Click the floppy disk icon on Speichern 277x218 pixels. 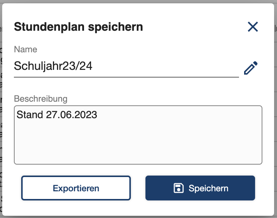click(179, 188)
